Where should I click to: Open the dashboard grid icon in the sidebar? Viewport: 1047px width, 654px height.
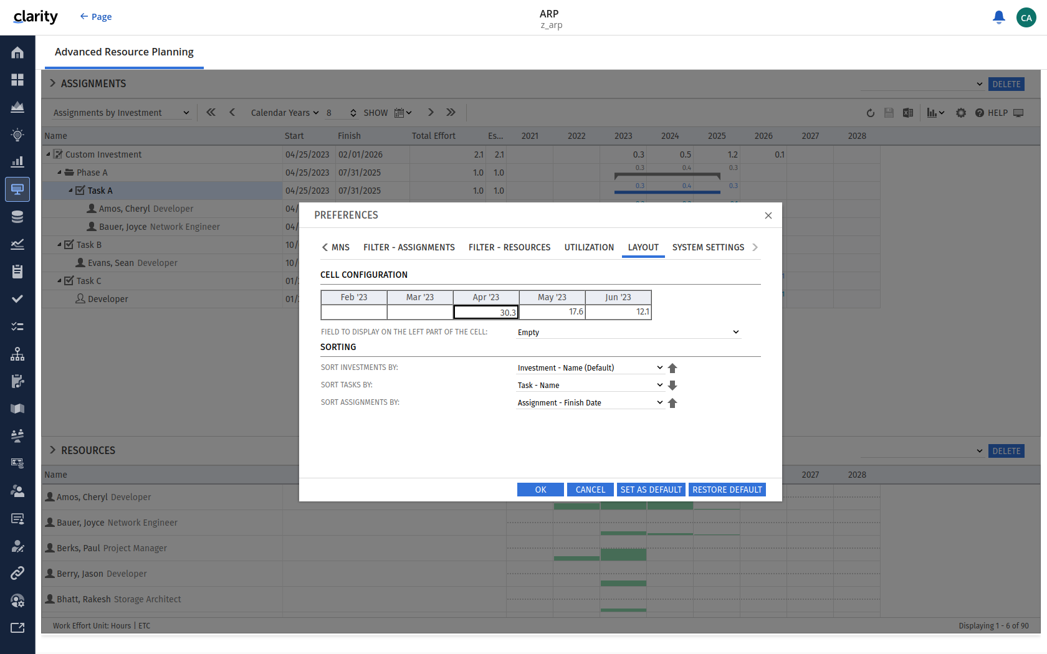click(17, 80)
